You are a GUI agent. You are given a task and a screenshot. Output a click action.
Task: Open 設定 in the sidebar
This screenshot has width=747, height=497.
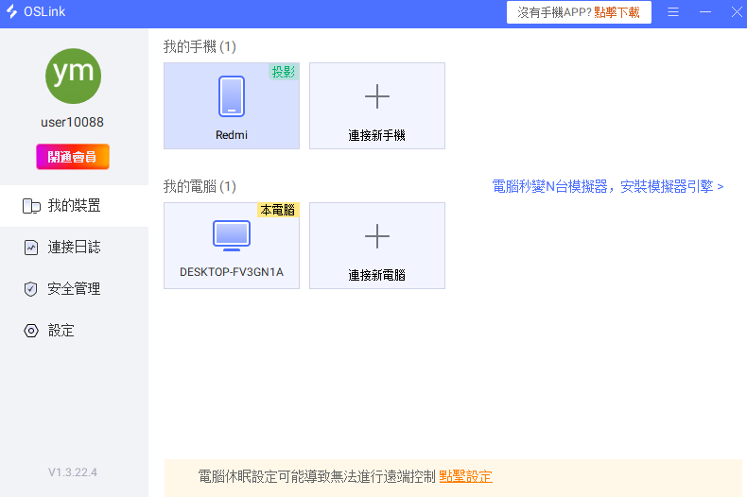[61, 331]
